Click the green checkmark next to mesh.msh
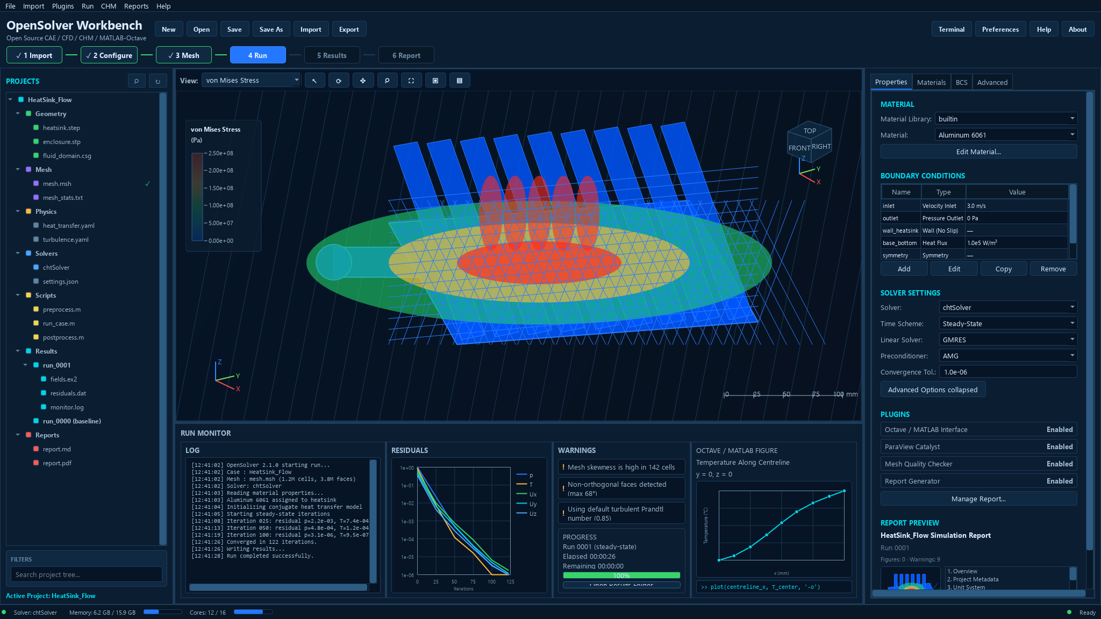The width and height of the screenshot is (1101, 619). [x=147, y=184]
